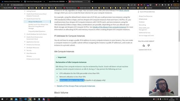Close the Always Free Resources tab
180x101 pixels.
[89, 2]
